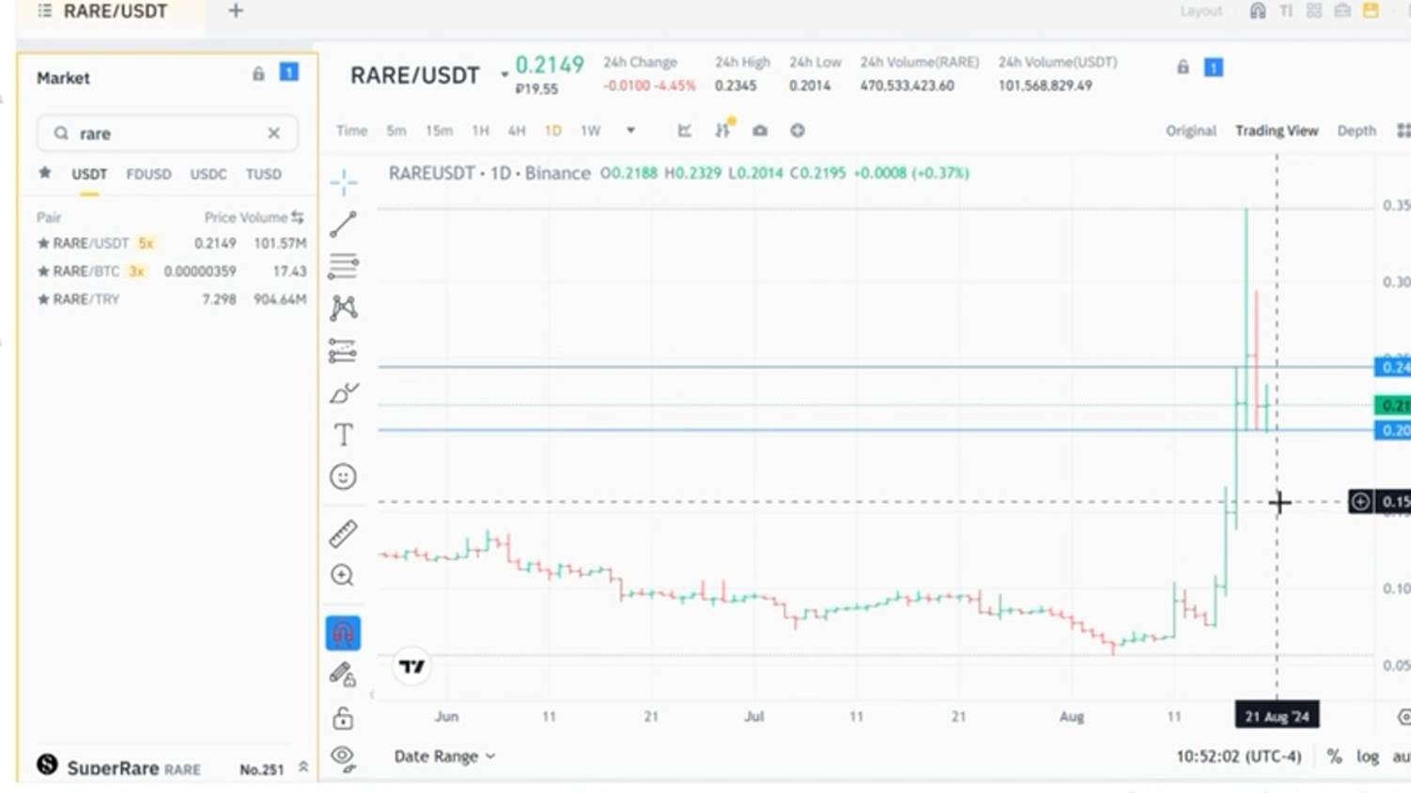Screen dimensions: 1411x793
Task: Select the Time interval option
Action: point(351,130)
